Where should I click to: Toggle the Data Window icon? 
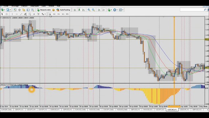point(19,10)
